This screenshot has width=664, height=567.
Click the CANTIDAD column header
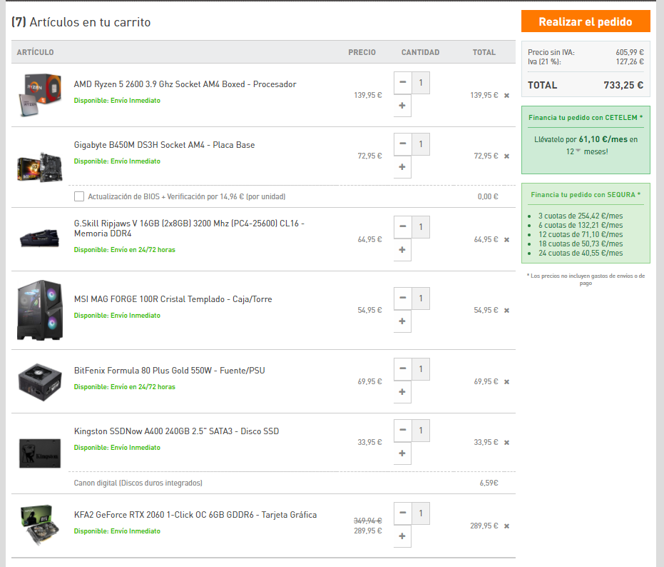click(x=421, y=52)
